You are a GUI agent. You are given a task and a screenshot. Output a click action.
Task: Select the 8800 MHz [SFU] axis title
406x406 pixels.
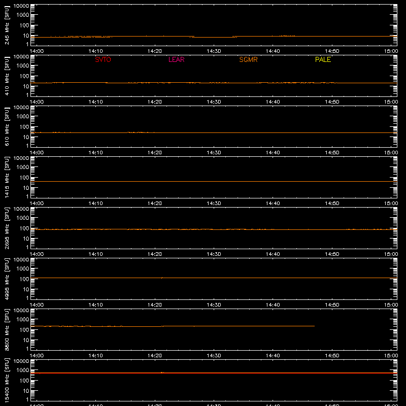(x=7, y=329)
